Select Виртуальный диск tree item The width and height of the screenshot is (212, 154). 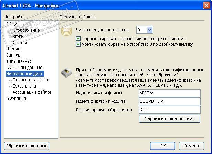tap(25, 74)
